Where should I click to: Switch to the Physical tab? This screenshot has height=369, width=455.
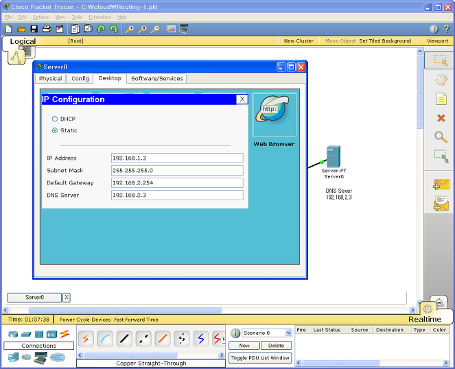coord(51,79)
